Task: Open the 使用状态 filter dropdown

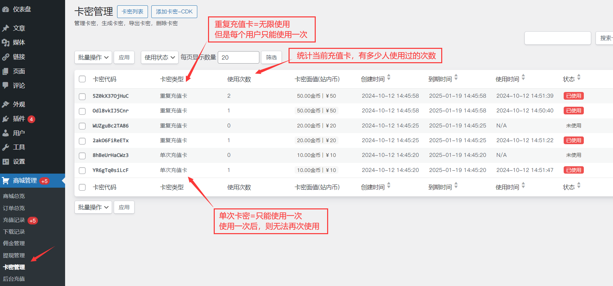Action: pyautogui.click(x=160, y=58)
